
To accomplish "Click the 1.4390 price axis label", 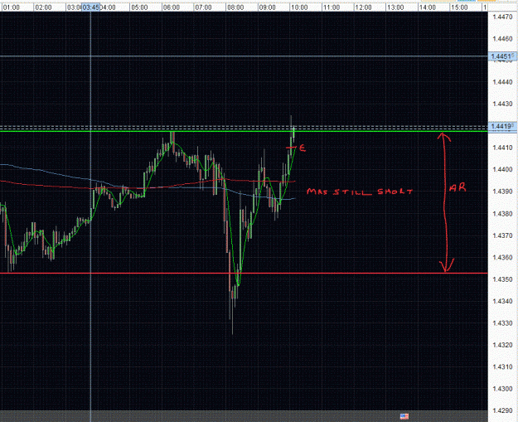I will [x=502, y=192].
